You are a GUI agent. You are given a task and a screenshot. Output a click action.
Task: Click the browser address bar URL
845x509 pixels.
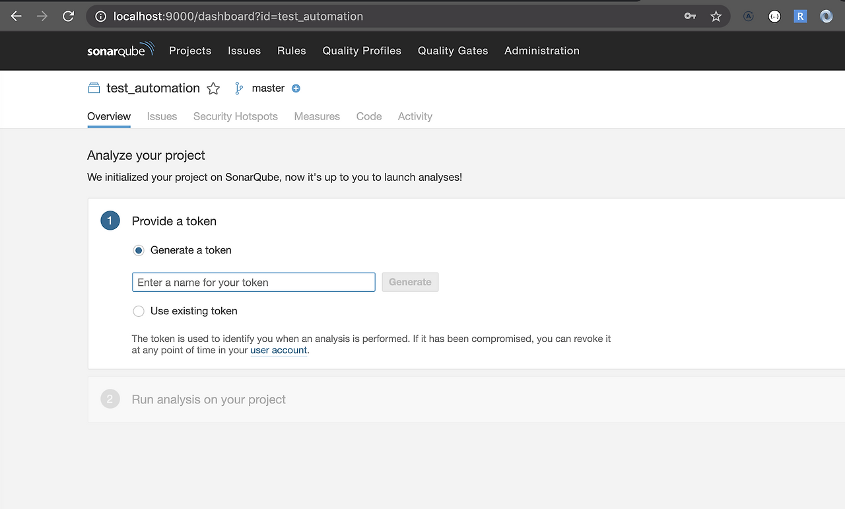[238, 17]
